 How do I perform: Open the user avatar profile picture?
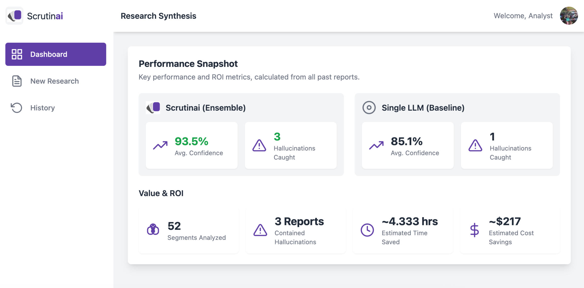tap(569, 16)
